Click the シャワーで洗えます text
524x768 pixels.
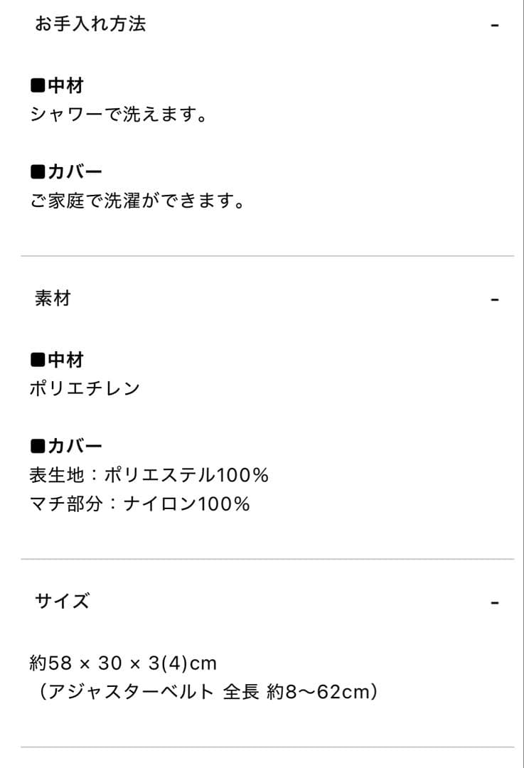119,112
